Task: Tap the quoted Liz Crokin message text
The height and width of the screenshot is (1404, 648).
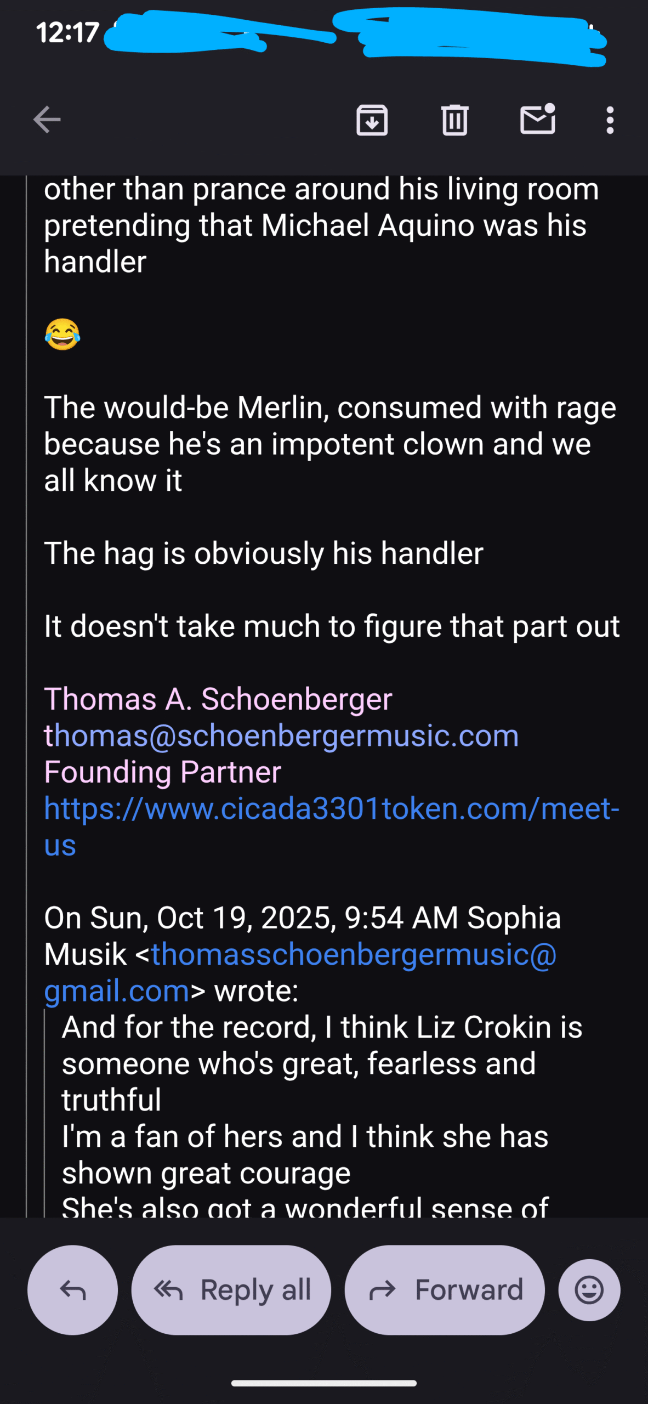Action: [x=321, y=1064]
